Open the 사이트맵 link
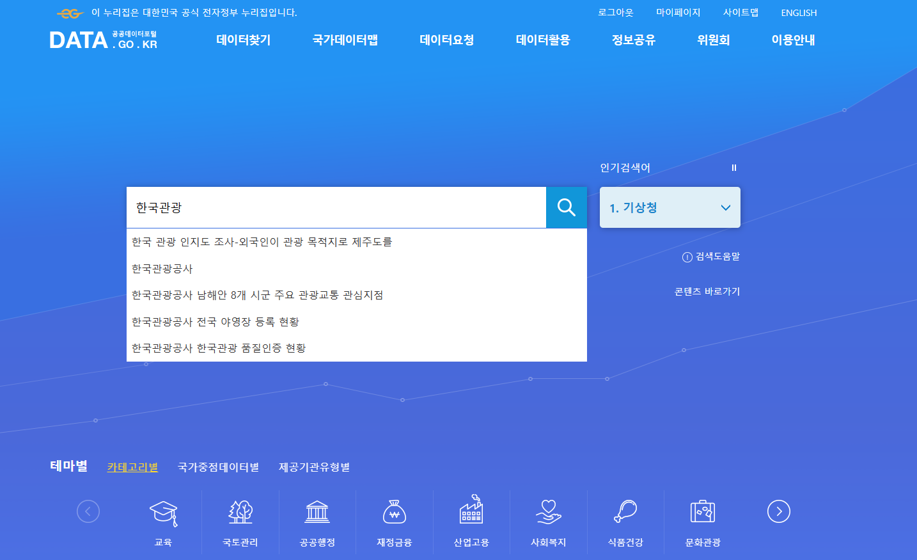Screen dimensions: 917x560 pos(741,13)
